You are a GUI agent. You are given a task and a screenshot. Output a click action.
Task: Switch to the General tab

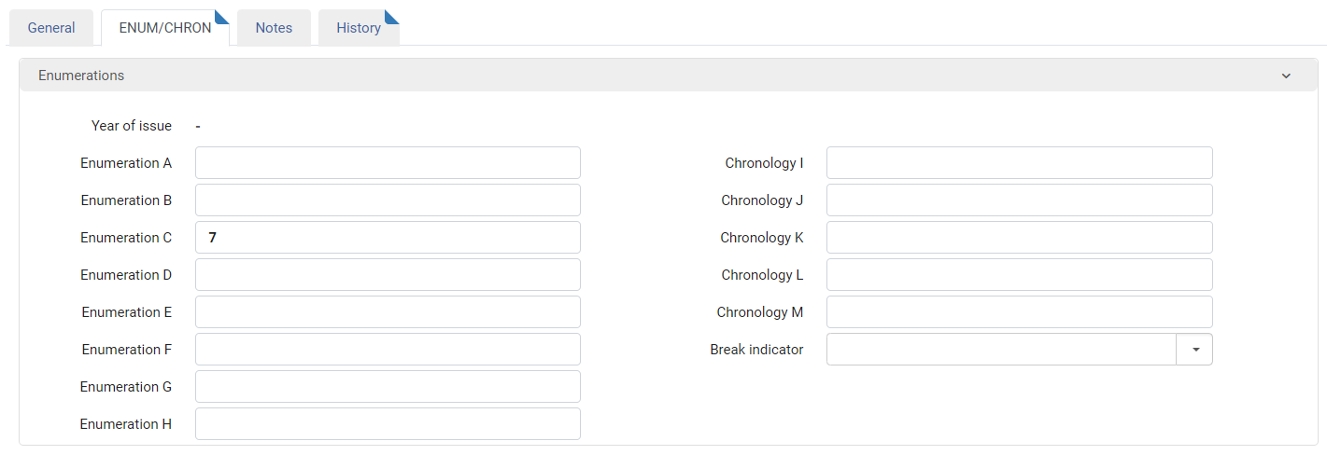click(x=51, y=28)
